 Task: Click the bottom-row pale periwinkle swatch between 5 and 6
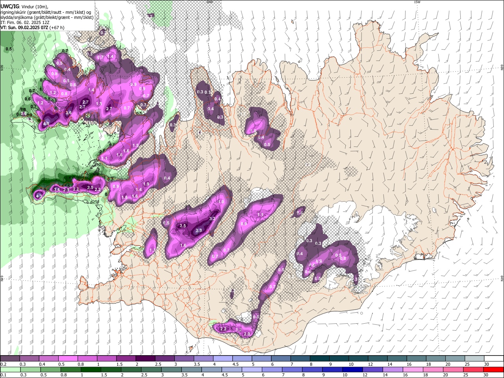252,369
